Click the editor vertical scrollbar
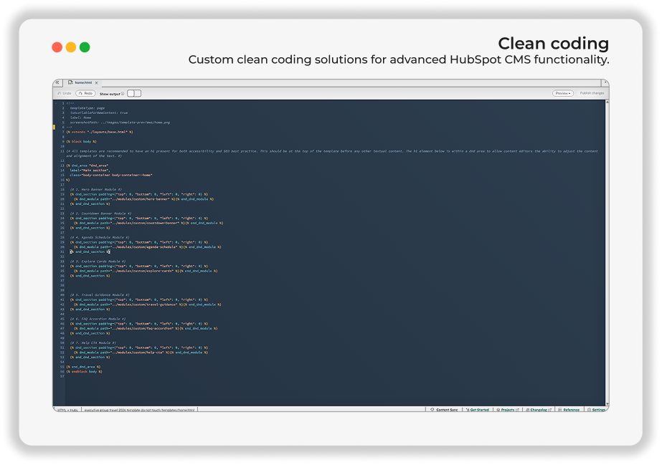Viewport: 662px width, 465px height. 607,252
